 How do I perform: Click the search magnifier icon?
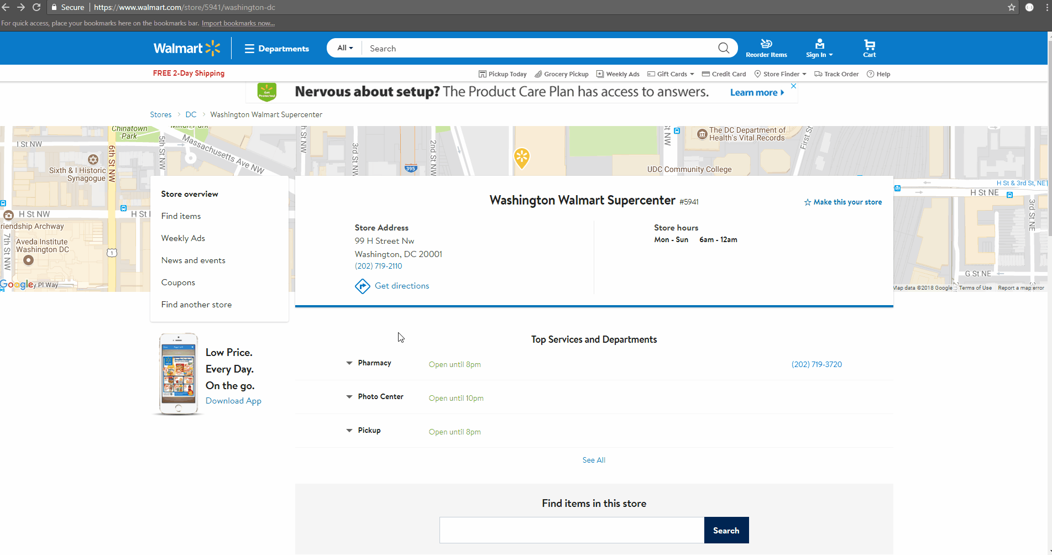click(x=723, y=48)
